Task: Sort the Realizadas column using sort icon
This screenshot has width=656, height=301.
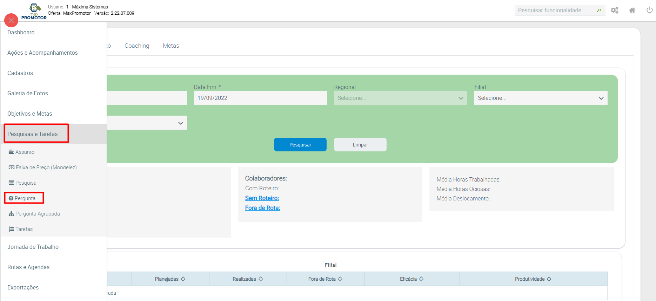Action: (261, 279)
